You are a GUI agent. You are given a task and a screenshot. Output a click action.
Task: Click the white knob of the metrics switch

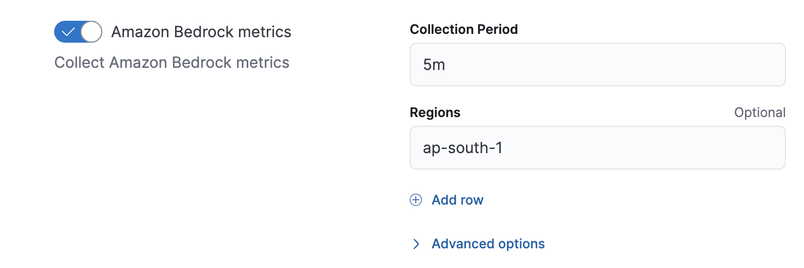[x=91, y=32]
